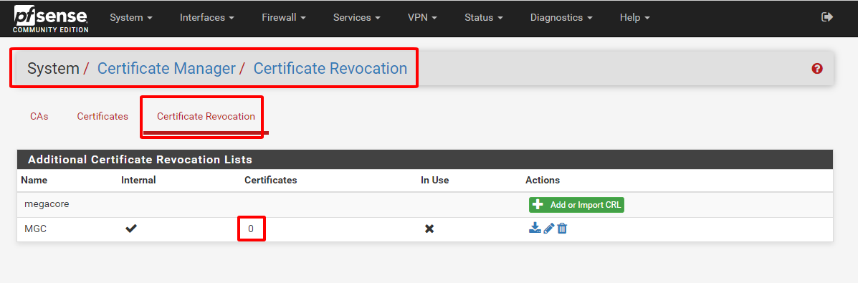The height and width of the screenshot is (283, 858).
Task: Click the MGC In Use cross icon
Action: (x=429, y=229)
